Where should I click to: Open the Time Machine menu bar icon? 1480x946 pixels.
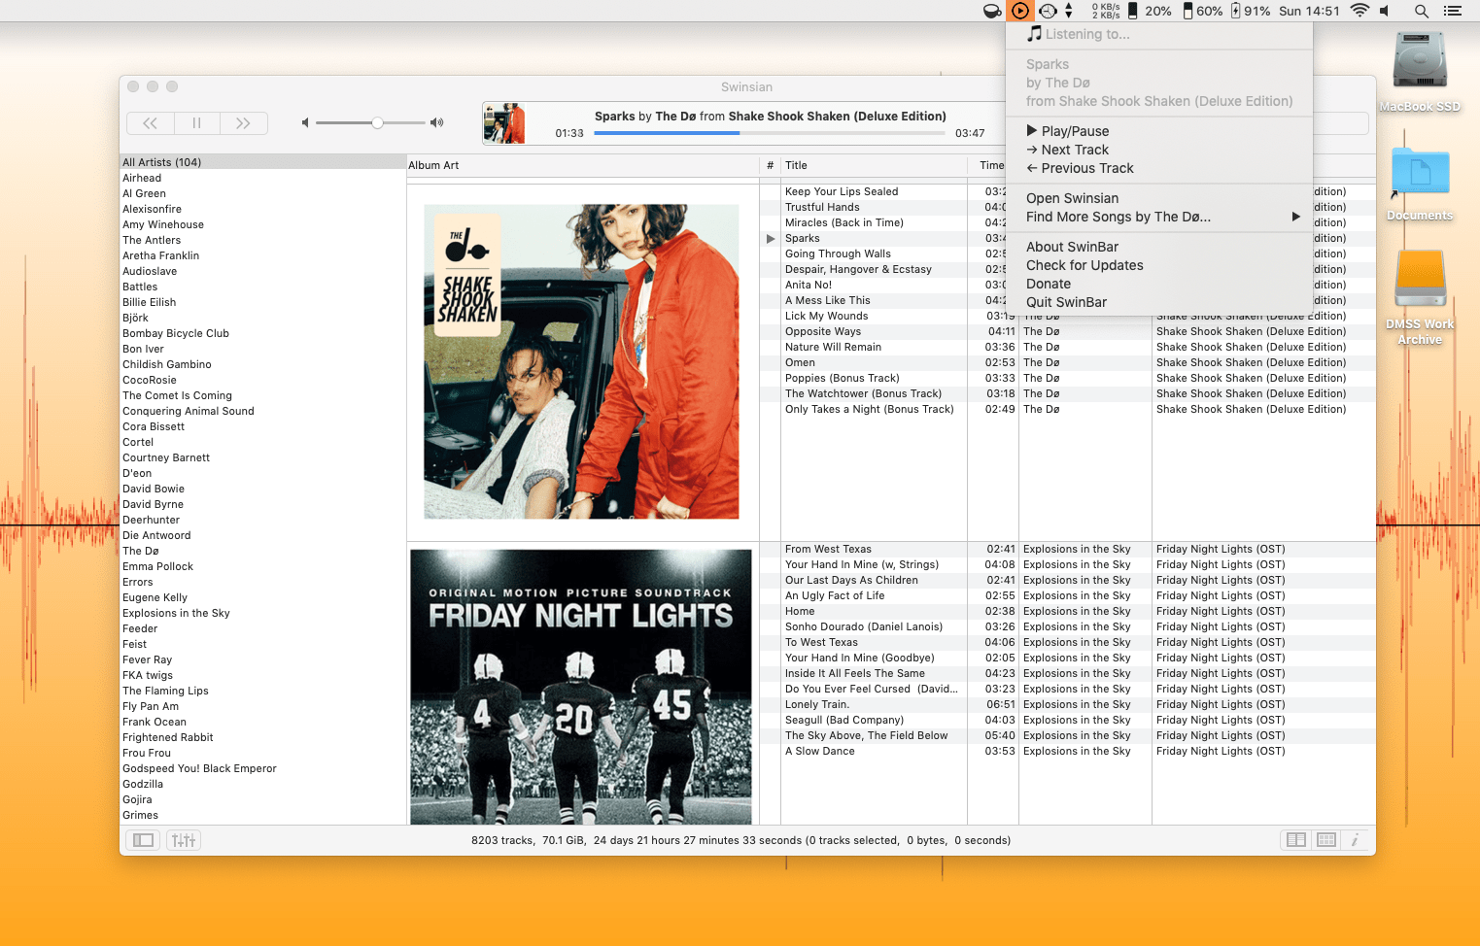(1048, 11)
